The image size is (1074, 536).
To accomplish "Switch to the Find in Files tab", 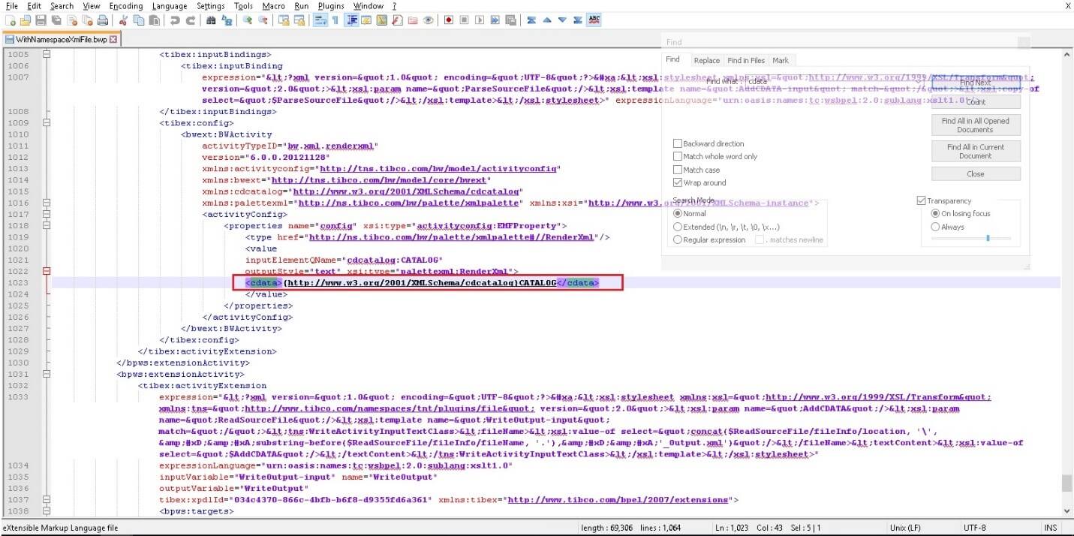I will (x=746, y=60).
